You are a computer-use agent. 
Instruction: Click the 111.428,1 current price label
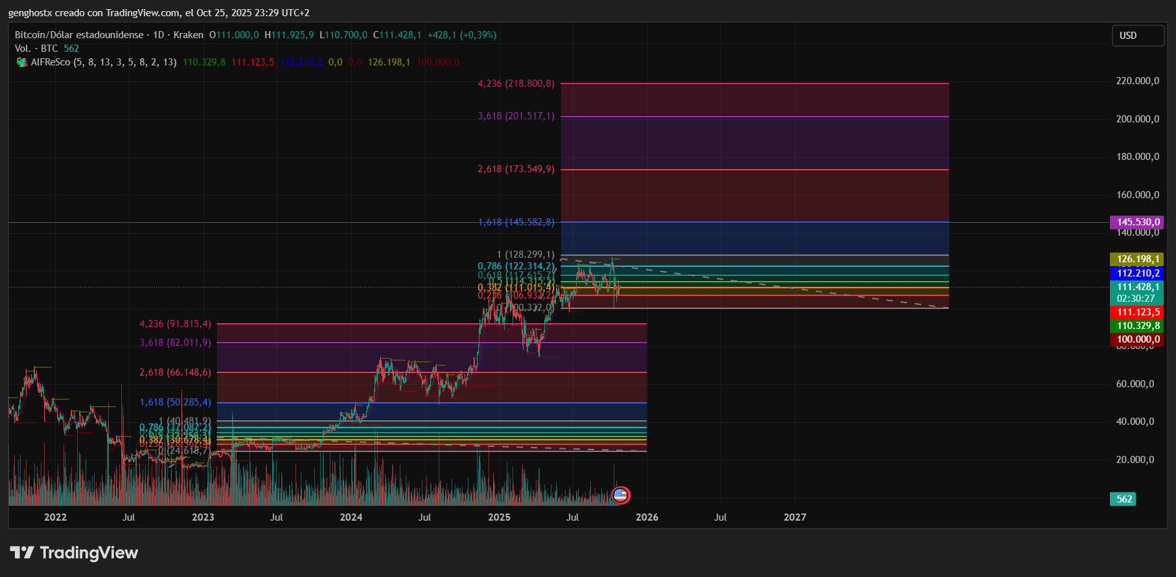click(x=1136, y=287)
